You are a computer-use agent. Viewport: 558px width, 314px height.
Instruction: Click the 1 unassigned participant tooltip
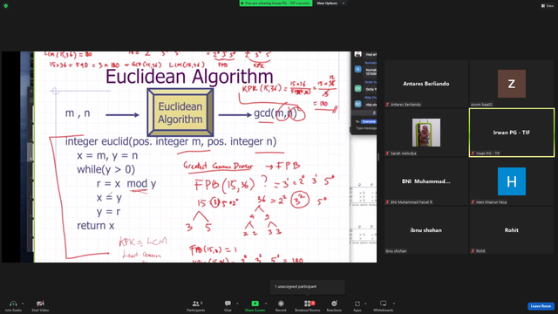tap(308, 287)
